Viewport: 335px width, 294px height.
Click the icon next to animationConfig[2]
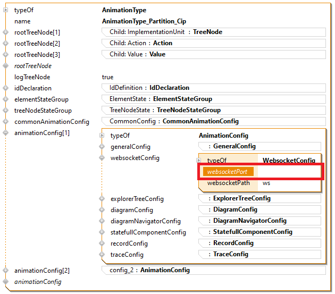tap(6, 271)
